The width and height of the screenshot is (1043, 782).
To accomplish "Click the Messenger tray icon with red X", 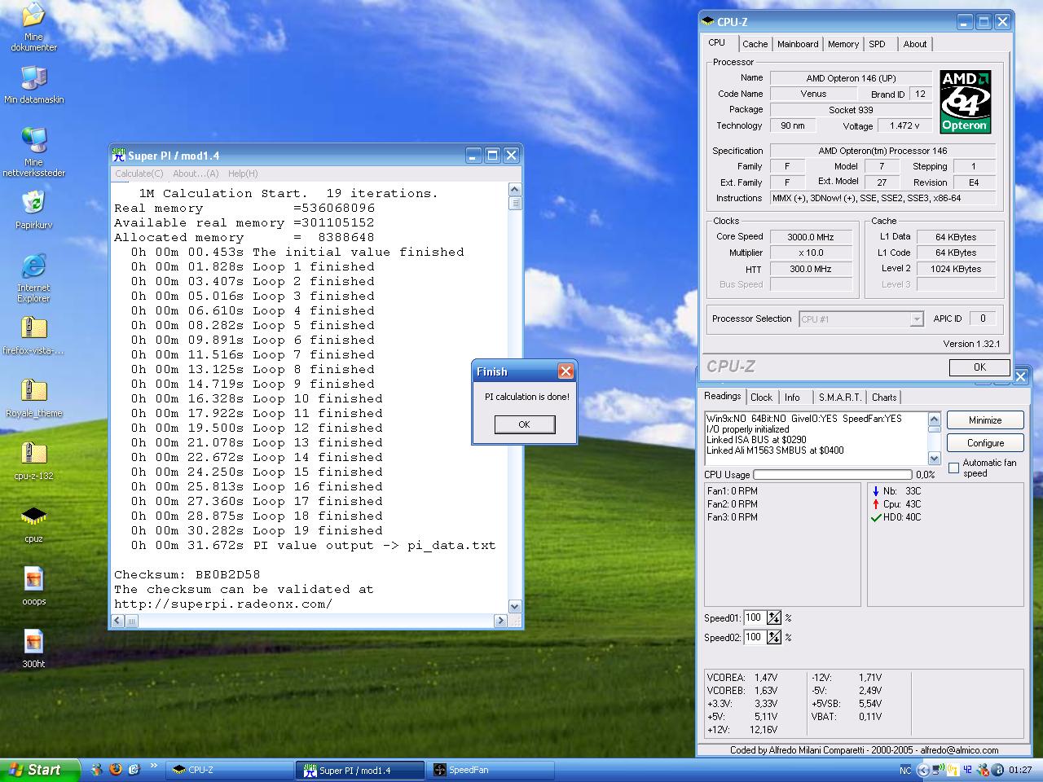I will (x=984, y=770).
